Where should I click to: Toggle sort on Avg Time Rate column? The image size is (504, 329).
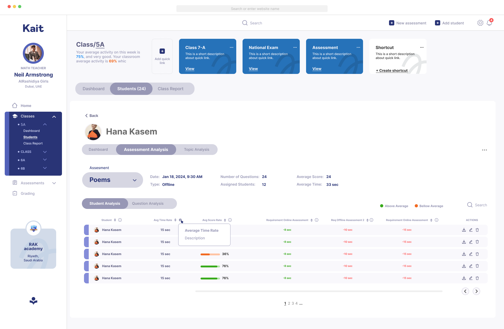coord(175,220)
